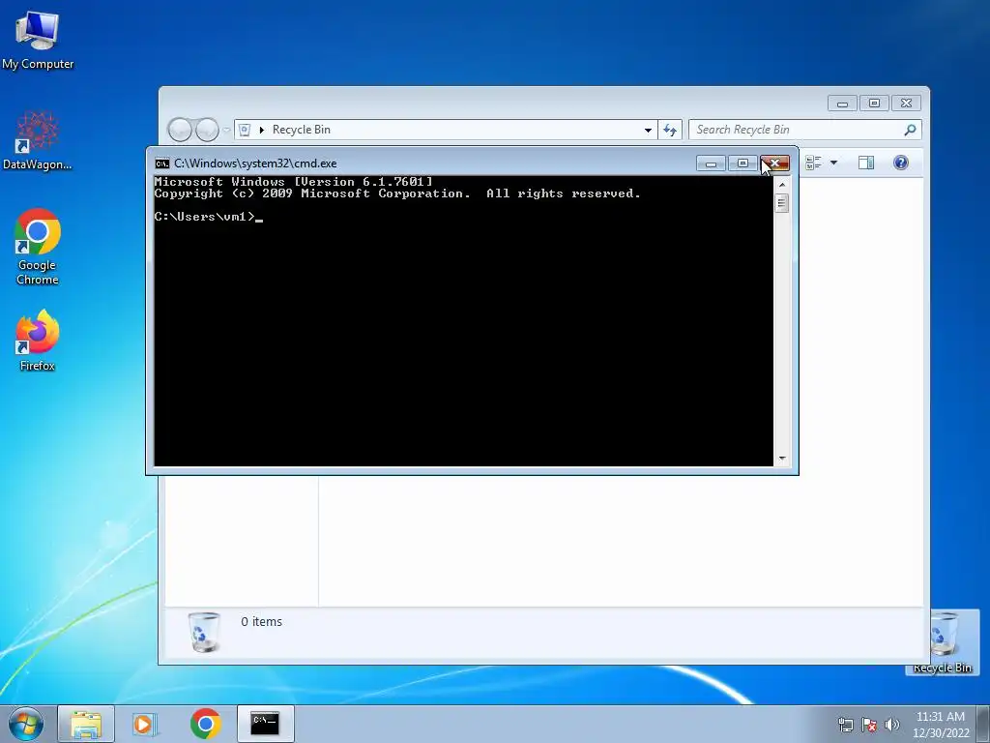The width and height of the screenshot is (990, 743).
Task: Open Chrome from the taskbar
Action: pyautogui.click(x=205, y=724)
